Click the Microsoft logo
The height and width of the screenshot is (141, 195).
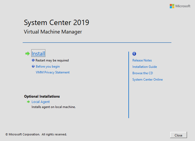(x=180, y=6)
